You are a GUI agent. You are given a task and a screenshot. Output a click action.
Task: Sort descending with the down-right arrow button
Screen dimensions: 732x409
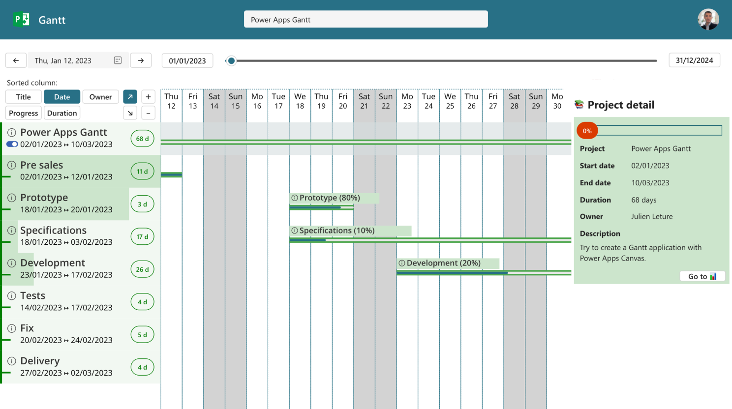pos(130,113)
